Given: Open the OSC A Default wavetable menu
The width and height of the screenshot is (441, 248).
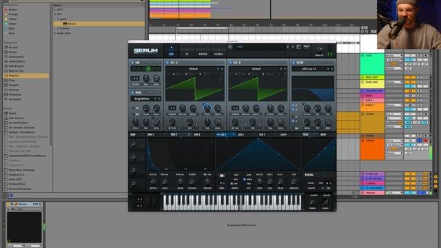Looking at the screenshot, I should [193, 69].
